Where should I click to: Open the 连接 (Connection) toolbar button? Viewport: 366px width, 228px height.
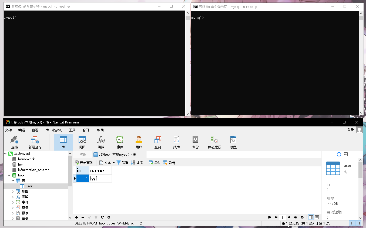[x=14, y=142]
